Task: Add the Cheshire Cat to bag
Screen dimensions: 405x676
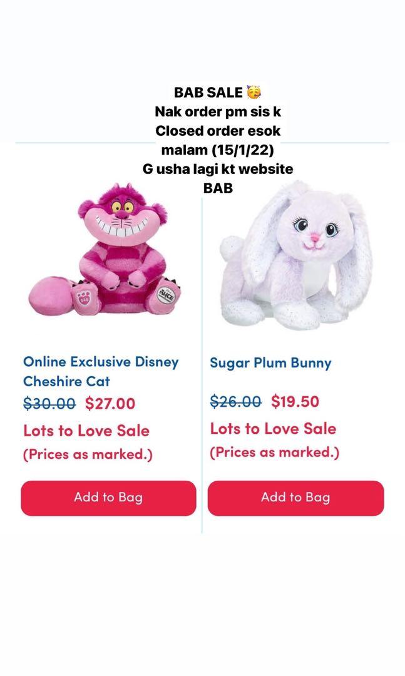Action: coord(108,498)
